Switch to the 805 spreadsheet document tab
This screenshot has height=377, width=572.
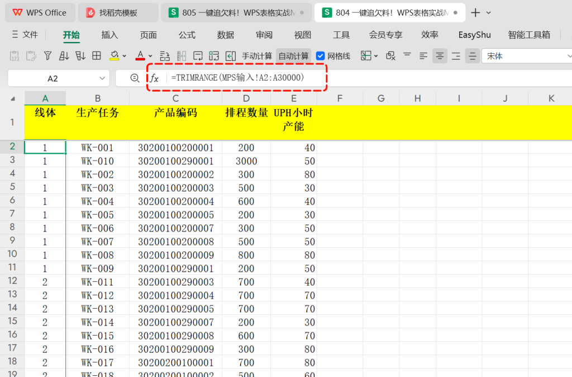pyautogui.click(x=236, y=13)
